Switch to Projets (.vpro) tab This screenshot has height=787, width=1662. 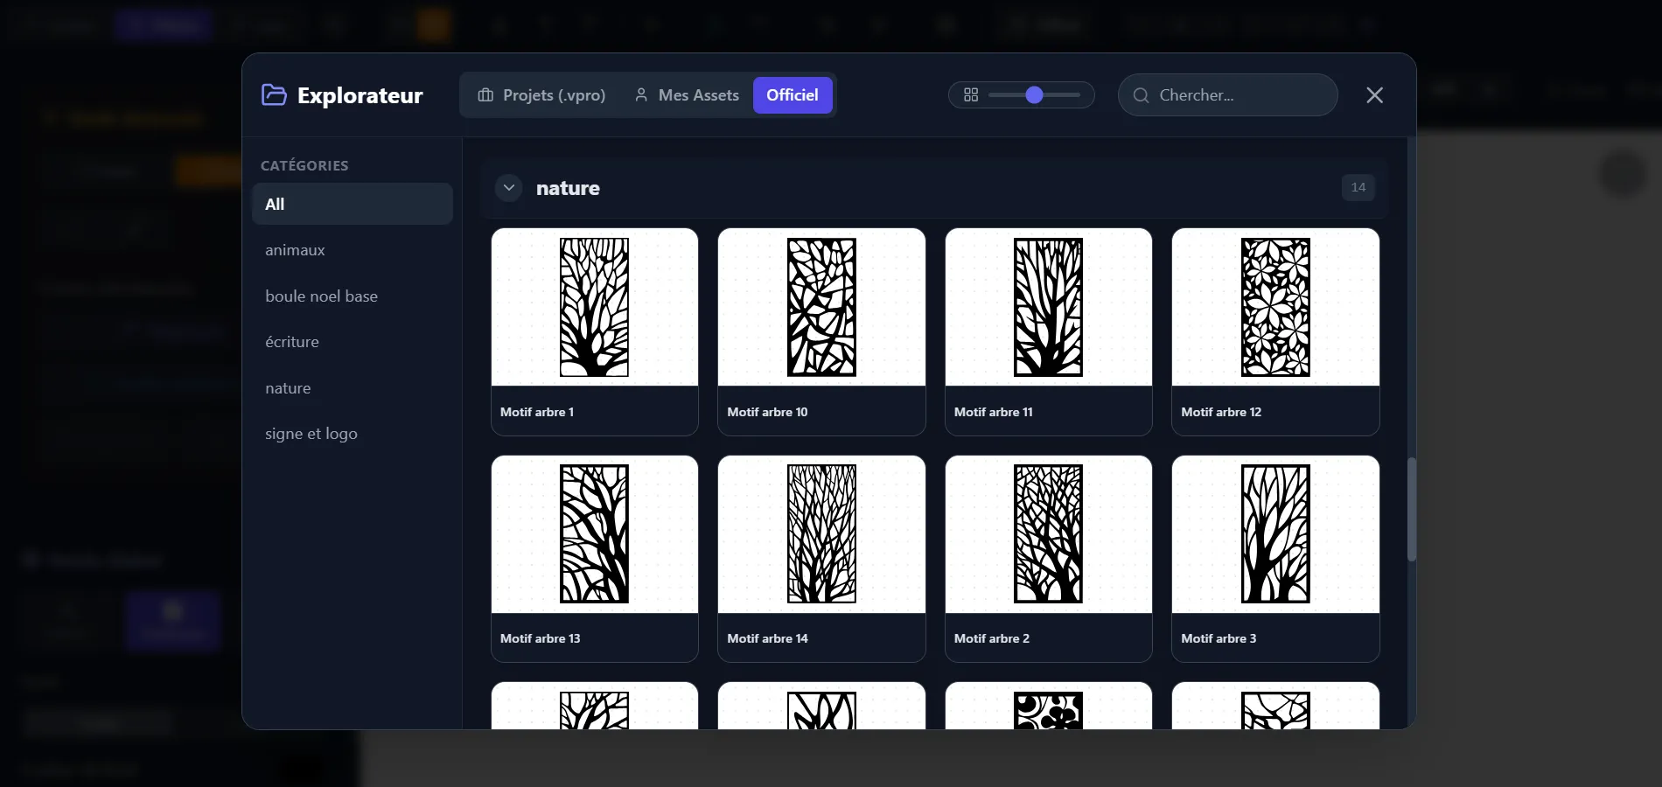(541, 95)
